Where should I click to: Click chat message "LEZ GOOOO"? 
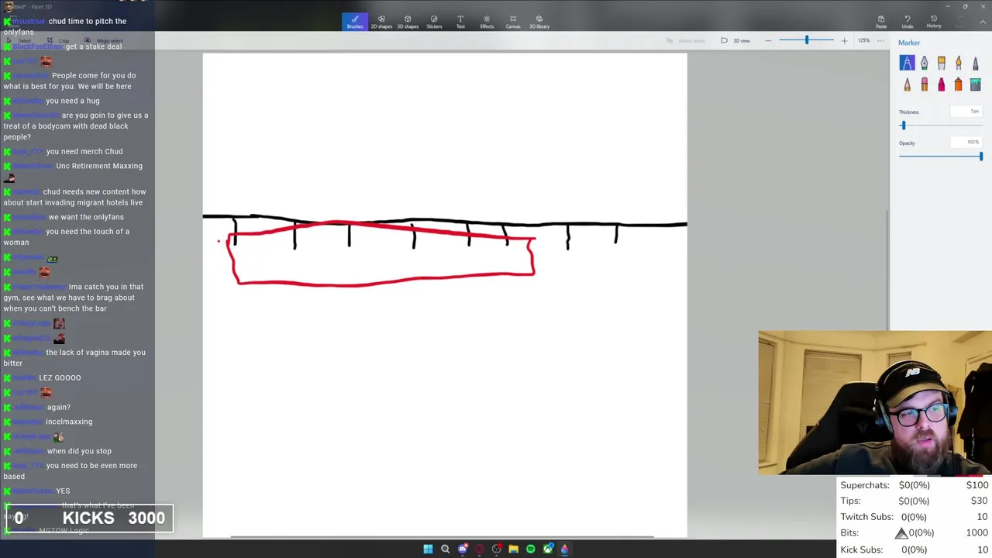(x=60, y=377)
